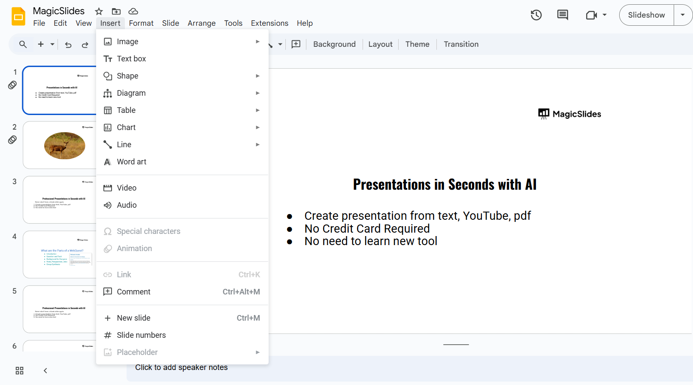Rename the MagicSlides document title
Image resolution: width=693 pixels, height=385 pixels.
59,11
